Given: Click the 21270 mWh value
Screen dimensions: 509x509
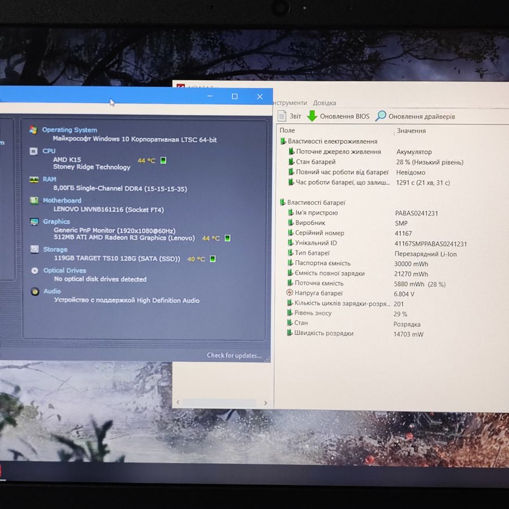Looking at the screenshot, I should (x=411, y=274).
